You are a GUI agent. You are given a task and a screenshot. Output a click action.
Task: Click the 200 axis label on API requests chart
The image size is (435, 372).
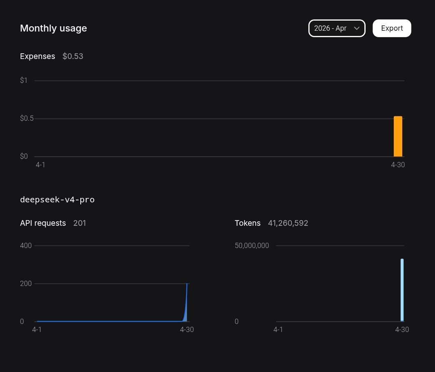pyautogui.click(x=26, y=284)
